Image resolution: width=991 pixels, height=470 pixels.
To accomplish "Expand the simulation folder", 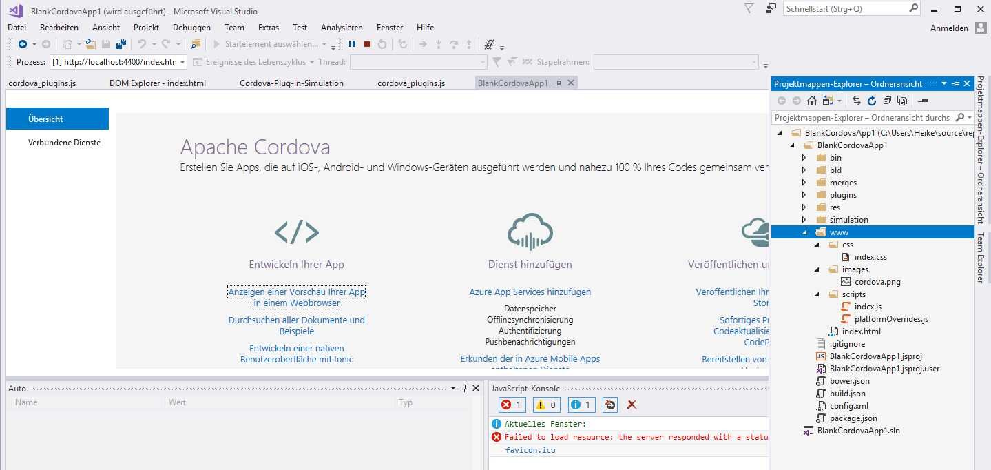I will (804, 220).
